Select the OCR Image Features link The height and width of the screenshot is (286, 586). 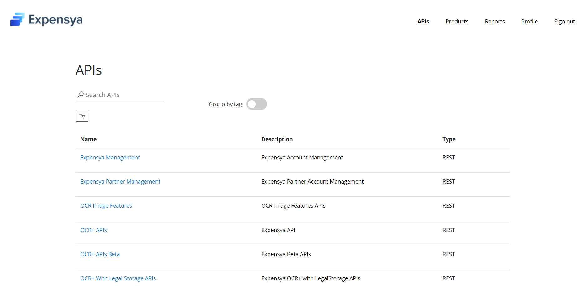(106, 205)
